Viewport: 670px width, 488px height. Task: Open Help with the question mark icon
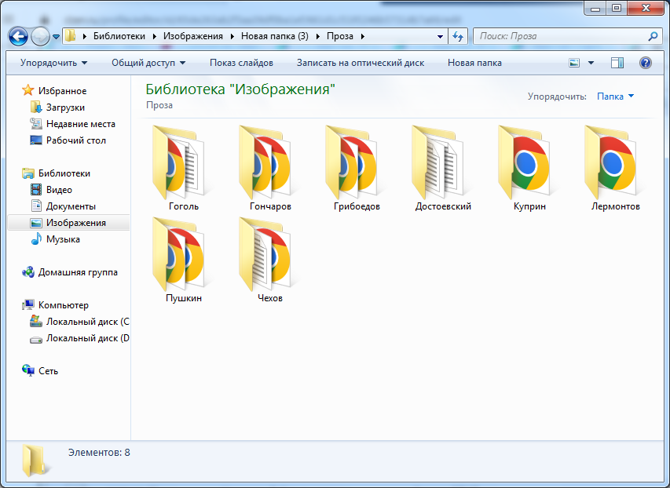point(645,63)
